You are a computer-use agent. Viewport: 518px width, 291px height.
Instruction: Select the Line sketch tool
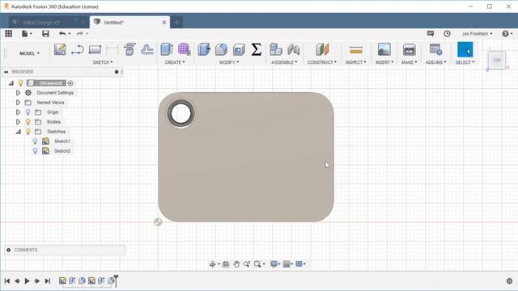click(78, 49)
